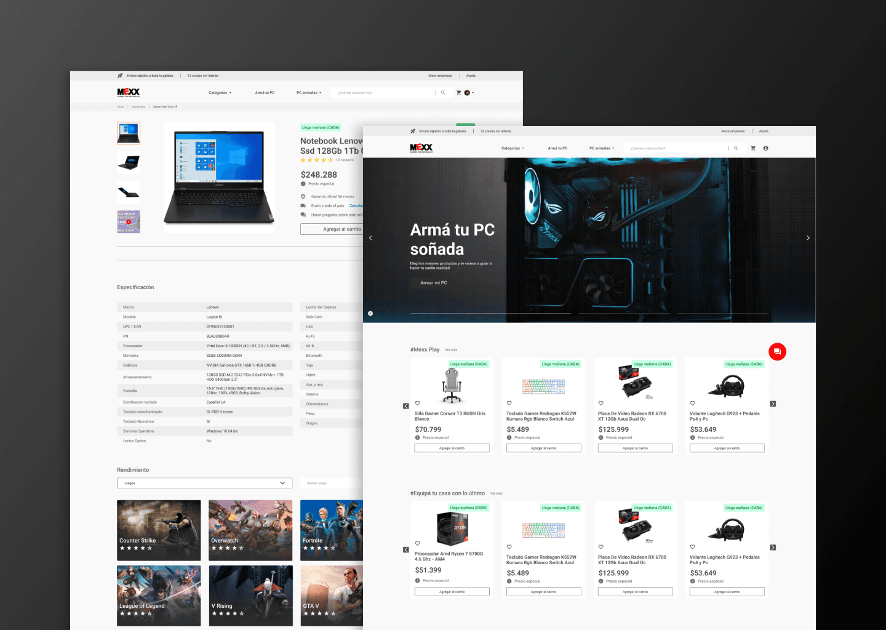Click Ver más next to #Equipá tu casa
Viewport: 886px width, 630px height.
[497, 493]
